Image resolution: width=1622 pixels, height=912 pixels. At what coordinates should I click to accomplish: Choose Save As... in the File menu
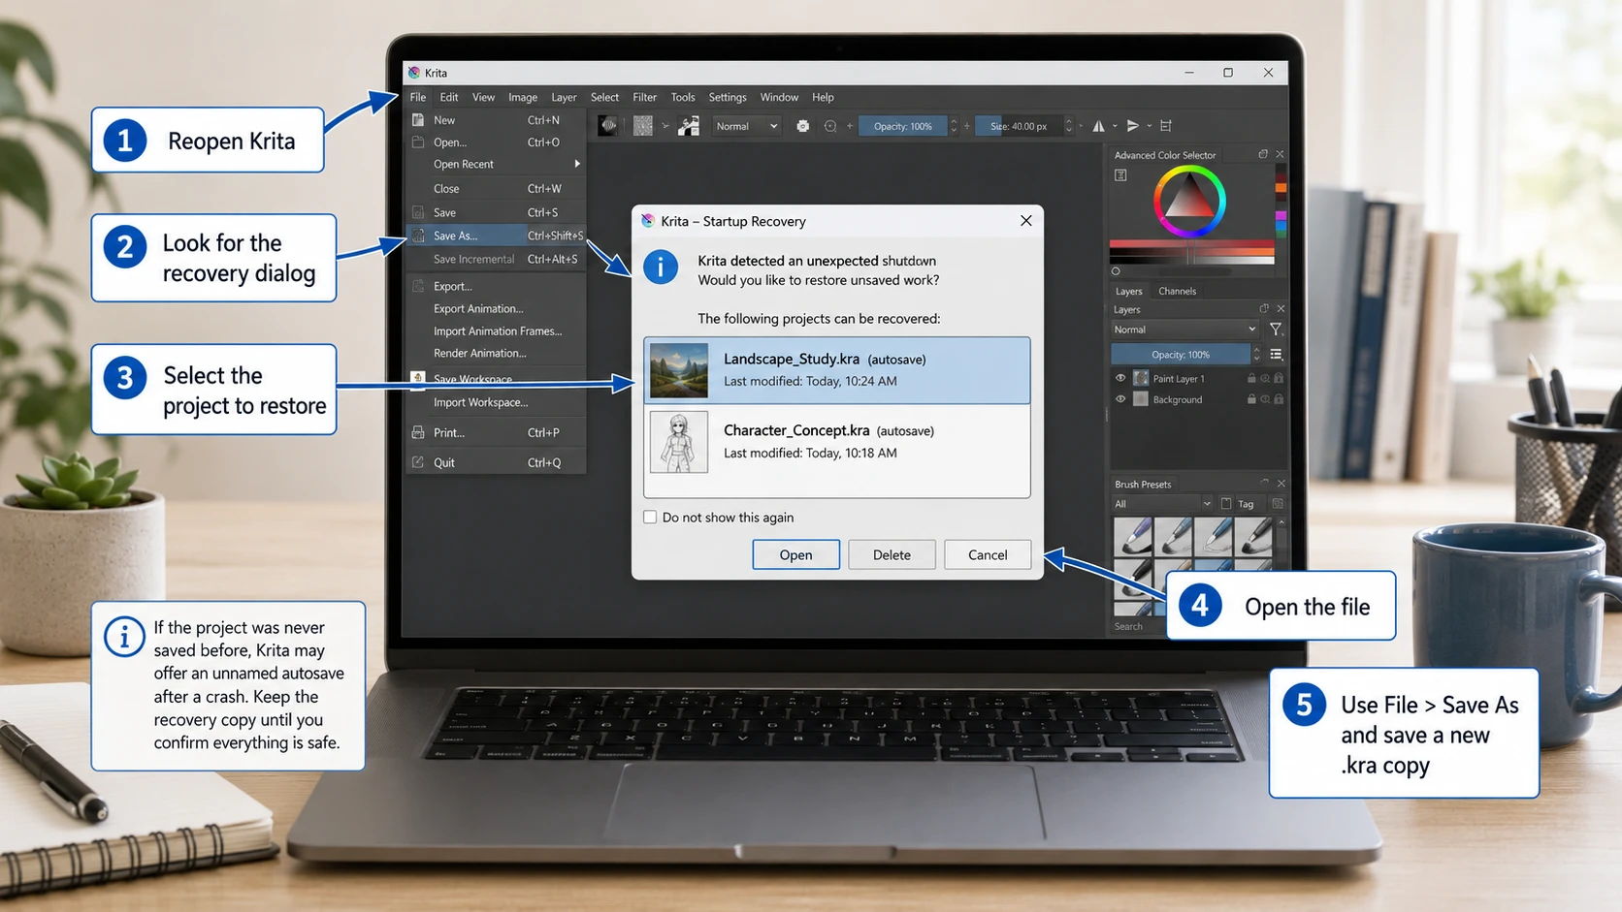click(x=496, y=236)
